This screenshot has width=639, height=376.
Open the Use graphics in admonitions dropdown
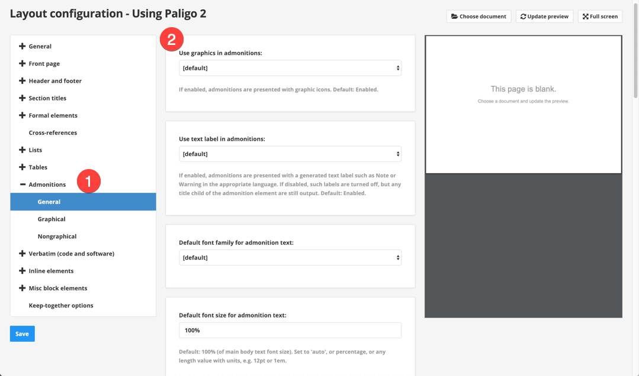pyautogui.click(x=290, y=68)
